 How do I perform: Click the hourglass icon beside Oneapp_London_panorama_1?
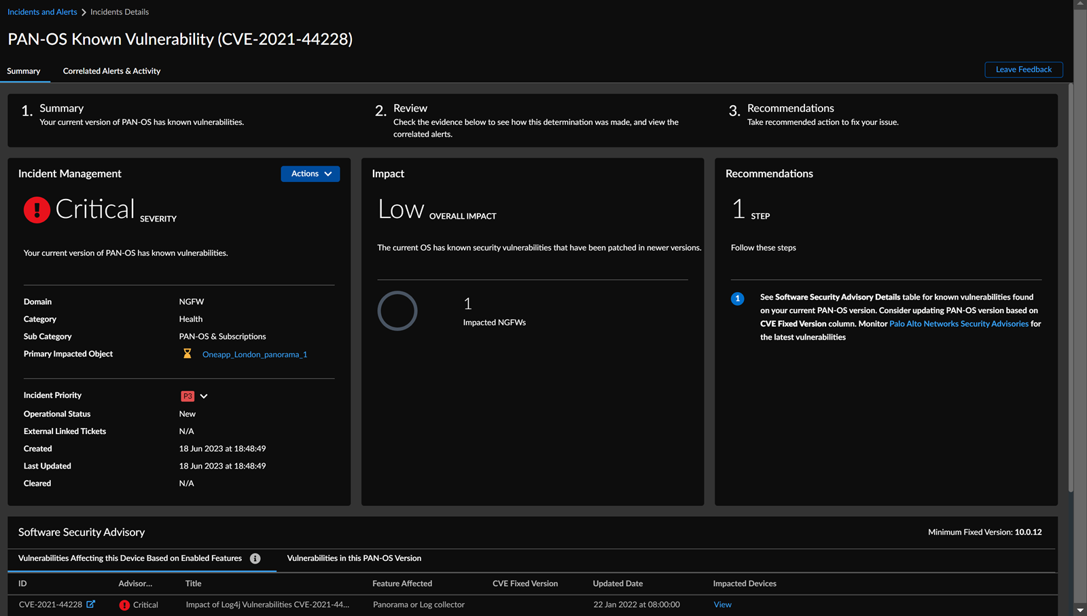click(188, 354)
